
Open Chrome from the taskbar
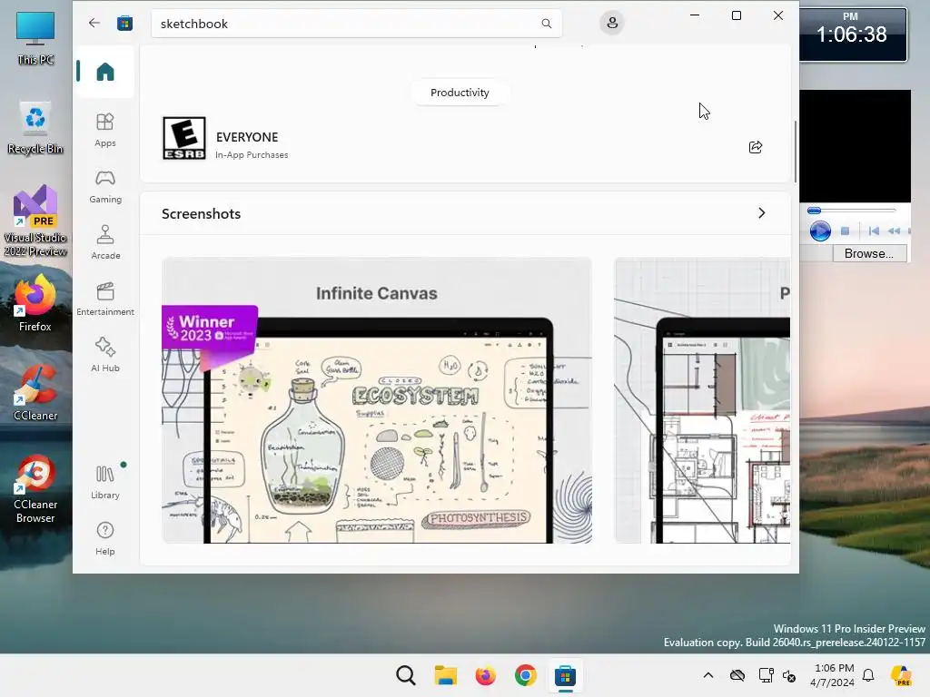[526, 675]
